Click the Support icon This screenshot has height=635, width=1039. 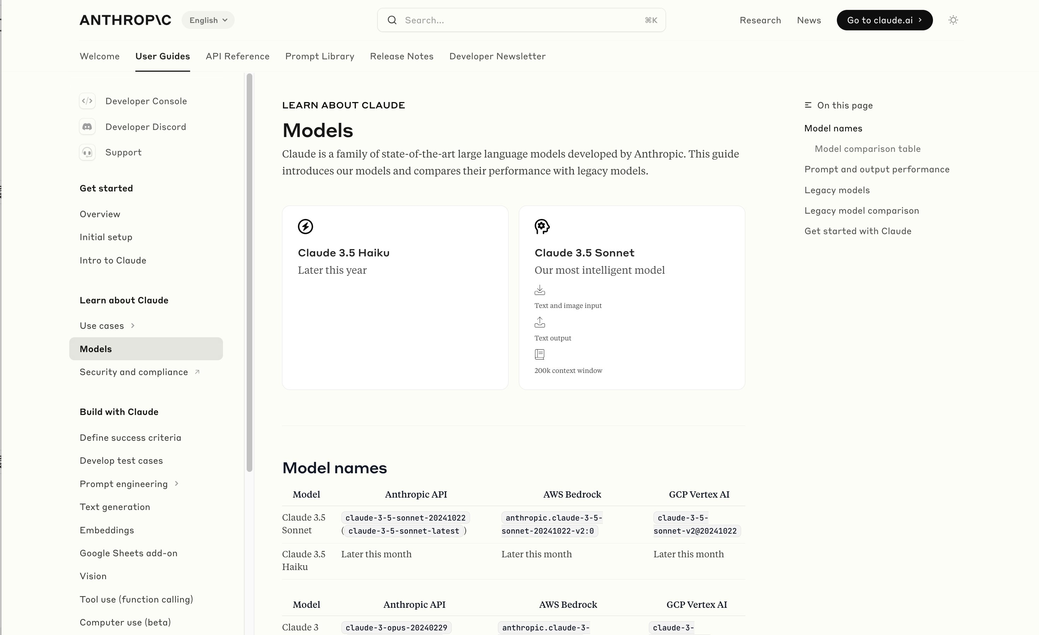88,152
